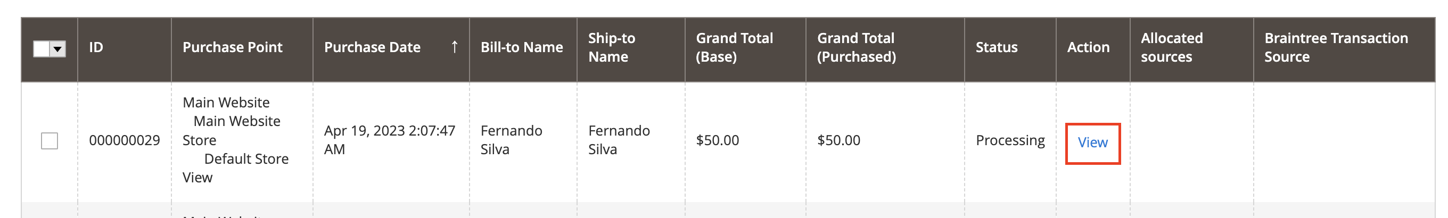Click the Action column header
This screenshot has width=1448, height=218.
1088,48
